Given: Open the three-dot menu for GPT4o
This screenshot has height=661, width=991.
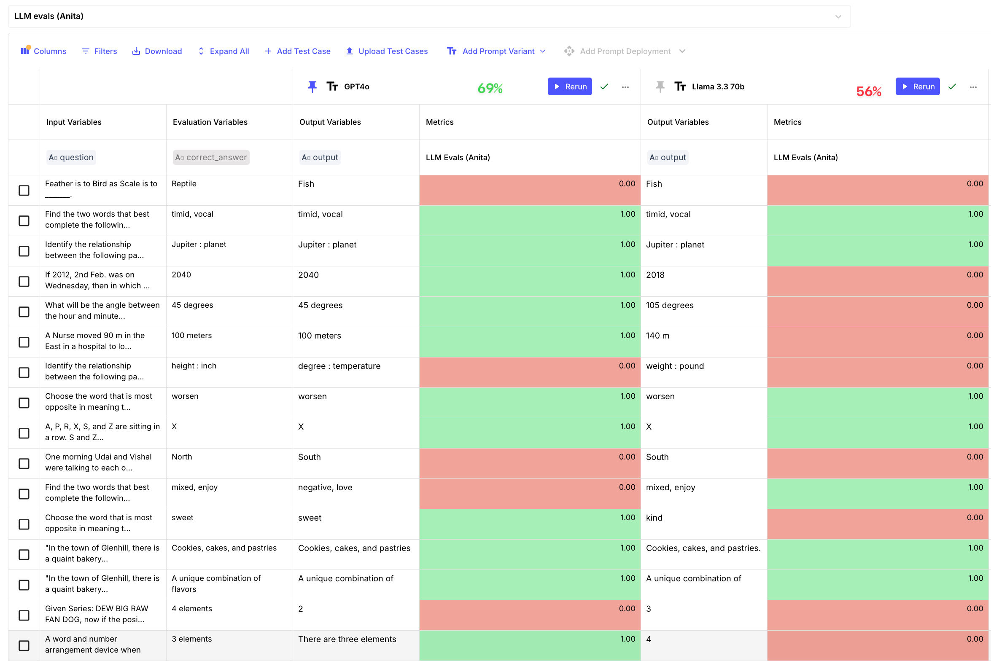Looking at the screenshot, I should (625, 87).
